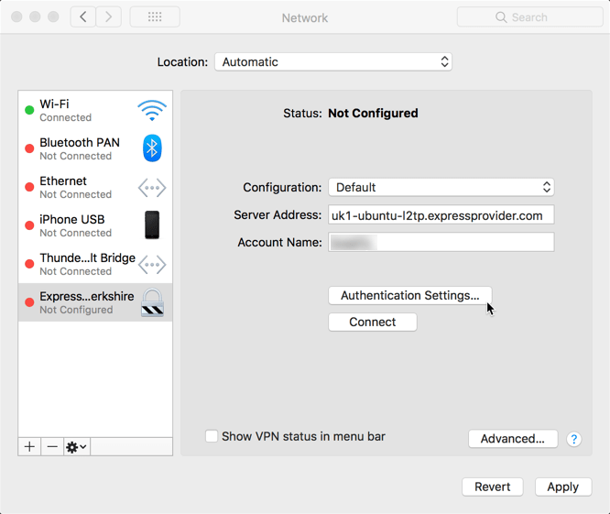This screenshot has width=610, height=514.
Task: Open the gear action menu
Action: [x=77, y=446]
